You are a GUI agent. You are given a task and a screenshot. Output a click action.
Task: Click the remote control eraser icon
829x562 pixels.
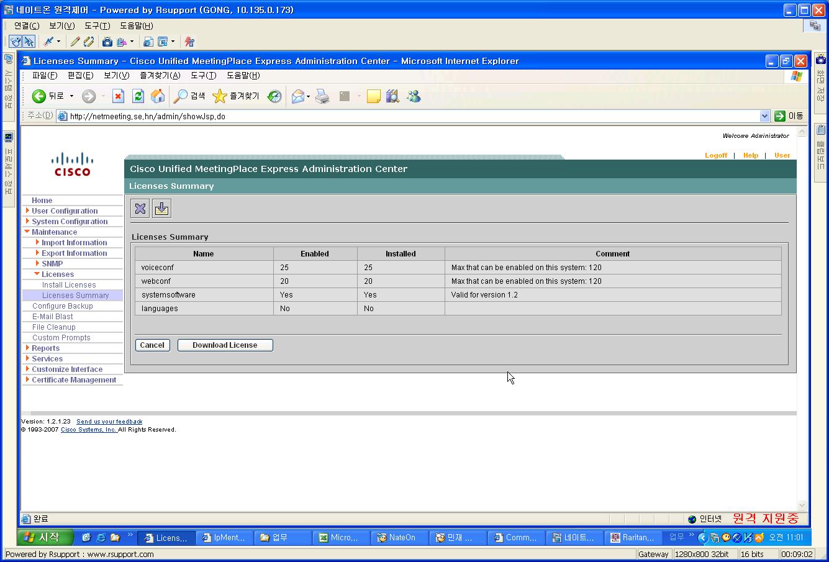(x=89, y=42)
